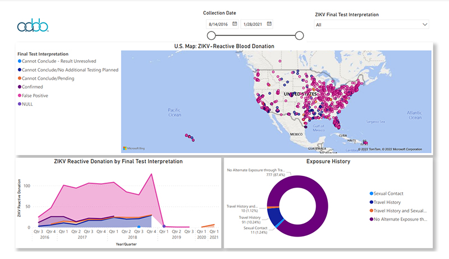449x259 pixels.
Task: Click the AABB logo
Action: tap(33, 26)
